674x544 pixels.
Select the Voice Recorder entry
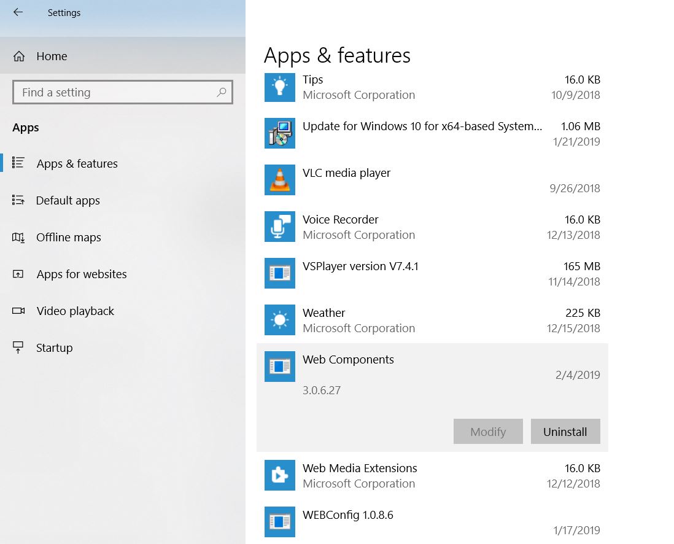(x=432, y=227)
